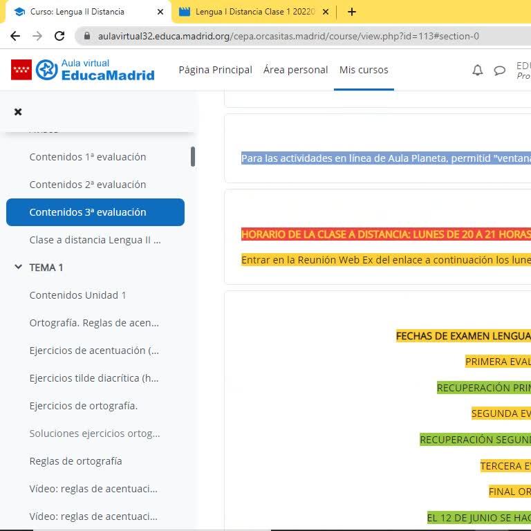531x531 pixels.
Task: Go to Área personal
Action: (296, 70)
